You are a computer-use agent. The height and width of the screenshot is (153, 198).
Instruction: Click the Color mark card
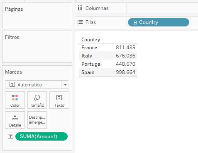(15, 100)
